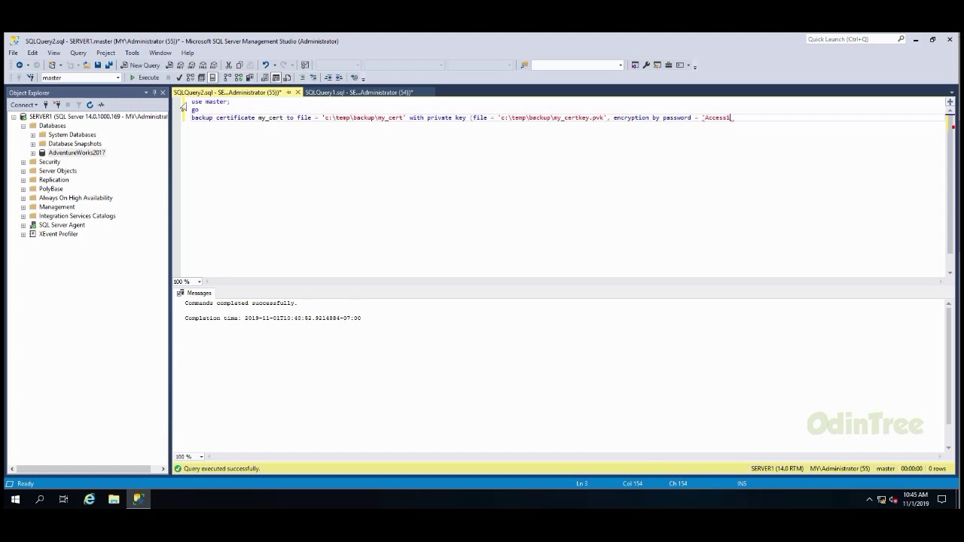Open Internet Explorer from the taskbar
The image size is (964, 542).
pyautogui.click(x=89, y=499)
